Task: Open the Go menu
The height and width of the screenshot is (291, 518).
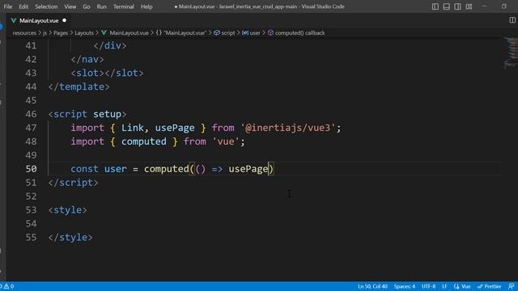Action: tap(87, 6)
